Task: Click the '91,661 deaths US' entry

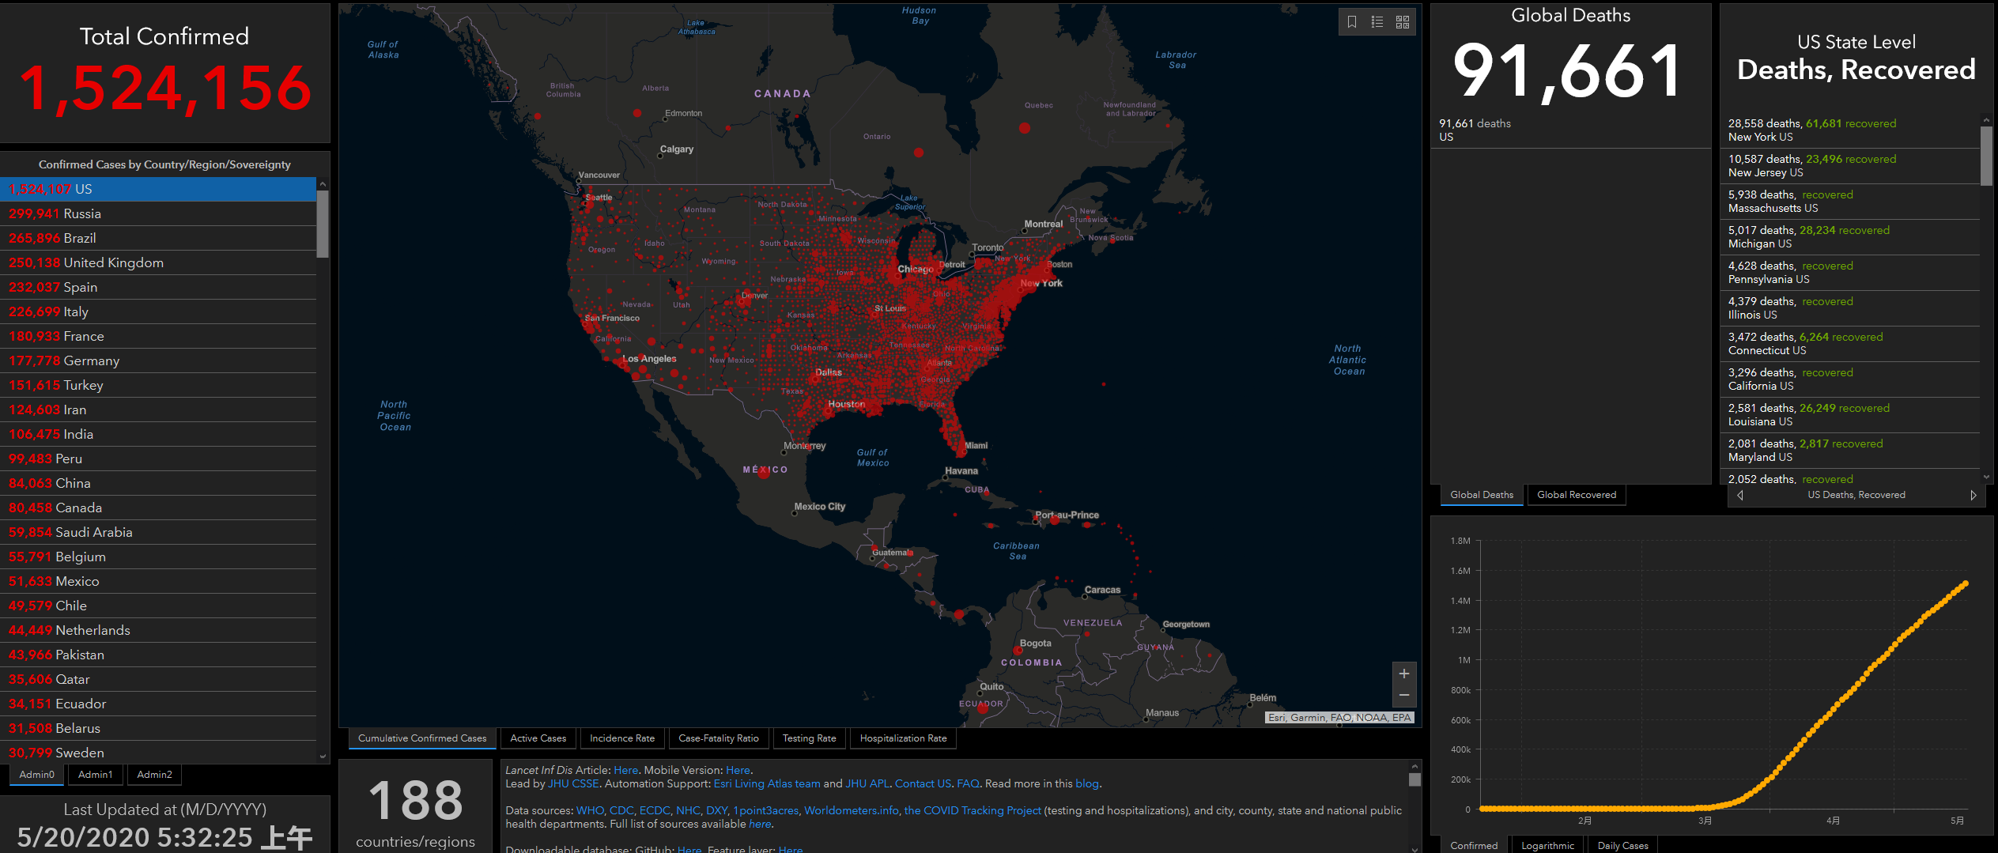Action: tap(1570, 130)
